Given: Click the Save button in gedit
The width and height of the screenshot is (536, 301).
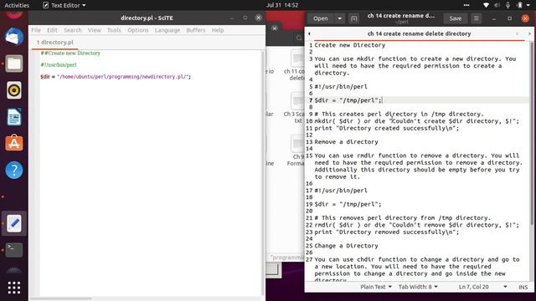Looking at the screenshot, I should [455, 18].
